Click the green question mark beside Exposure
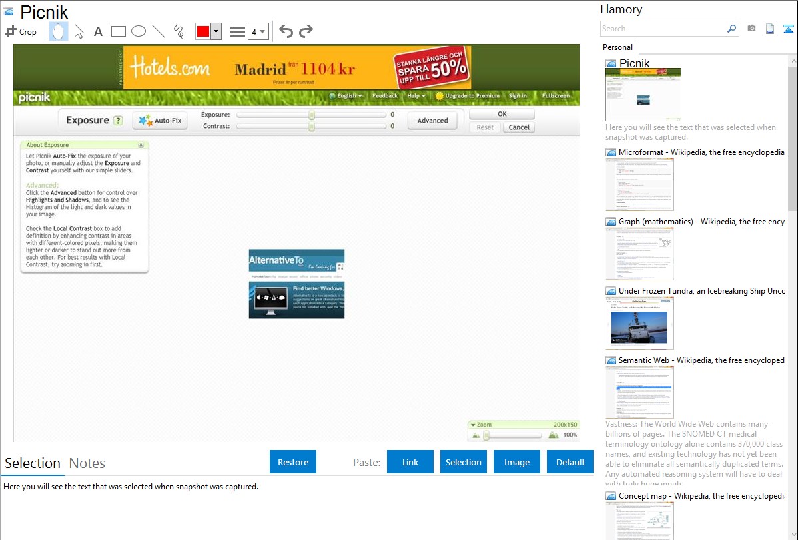The image size is (798, 540). [x=118, y=121]
